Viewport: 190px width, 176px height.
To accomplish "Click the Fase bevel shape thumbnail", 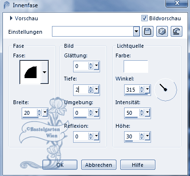I will (x=30, y=72).
